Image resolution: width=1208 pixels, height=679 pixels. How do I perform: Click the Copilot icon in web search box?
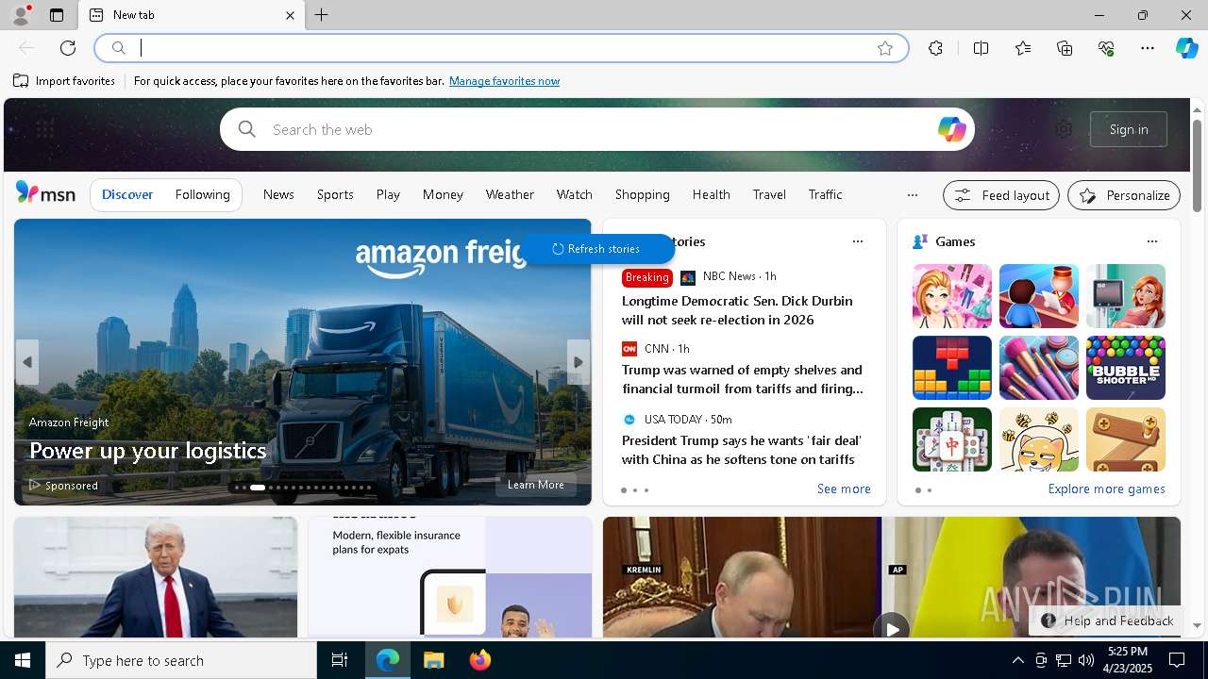coord(951,129)
